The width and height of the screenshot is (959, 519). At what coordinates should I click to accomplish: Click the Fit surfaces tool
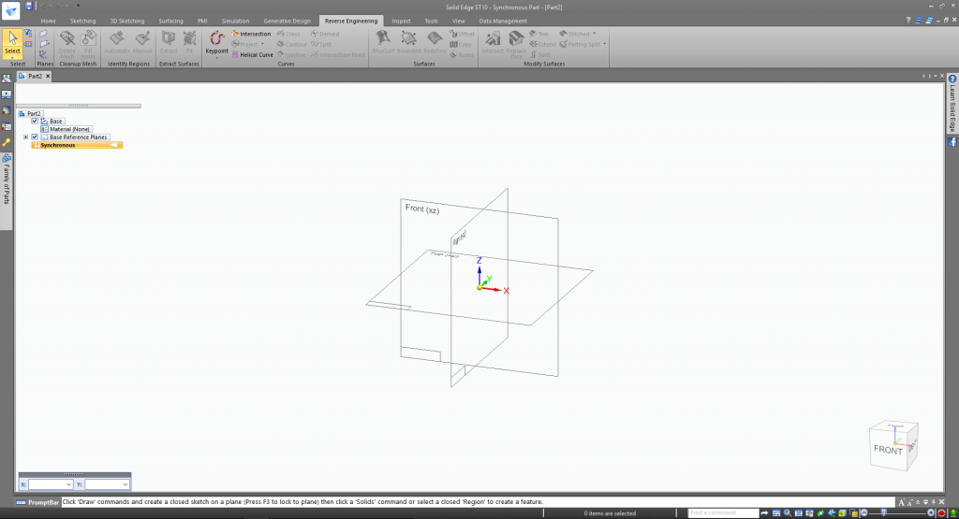pos(189,43)
